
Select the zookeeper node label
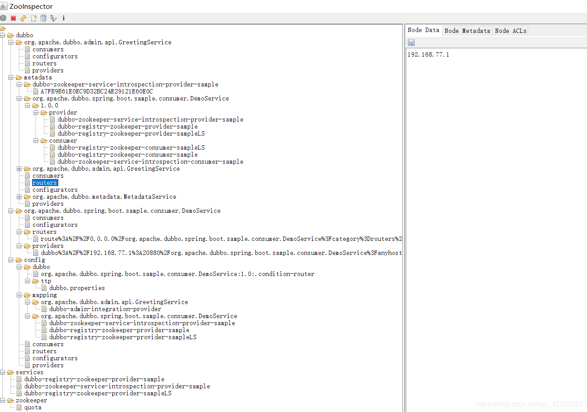click(32, 400)
